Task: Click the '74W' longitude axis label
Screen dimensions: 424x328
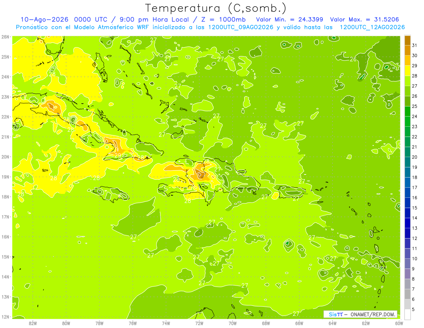Action: pyautogui.click(x=166, y=323)
